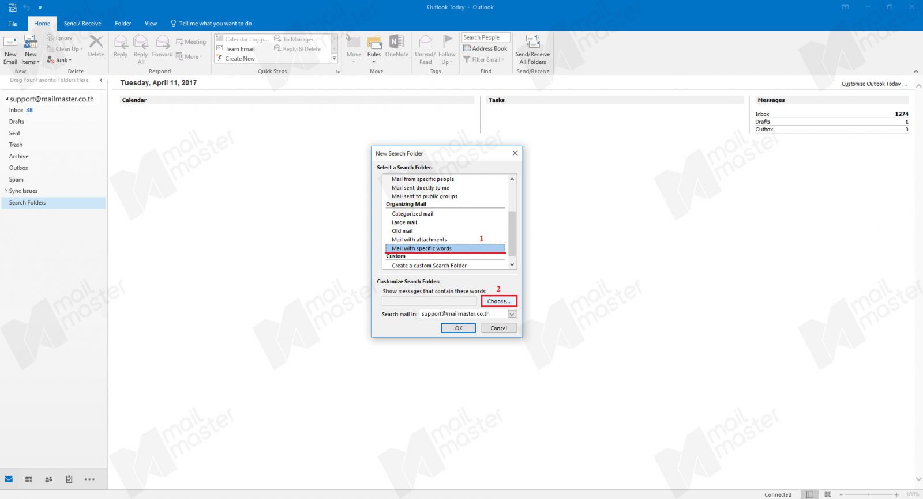Expand the Sync Issues folder
The image size is (923, 499).
(x=6, y=191)
